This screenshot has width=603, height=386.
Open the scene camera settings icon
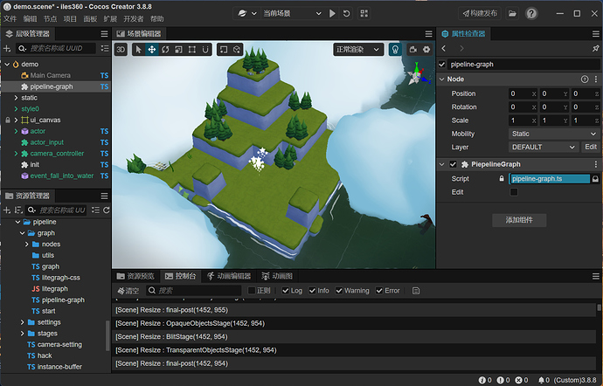coord(413,49)
